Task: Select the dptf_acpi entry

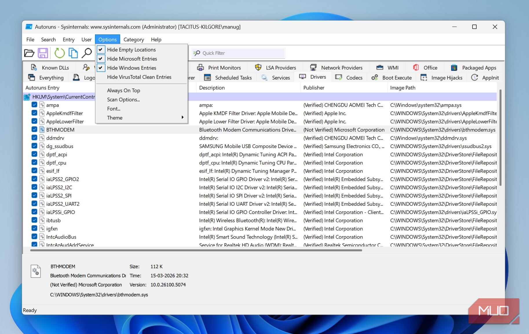Action: coord(260,154)
